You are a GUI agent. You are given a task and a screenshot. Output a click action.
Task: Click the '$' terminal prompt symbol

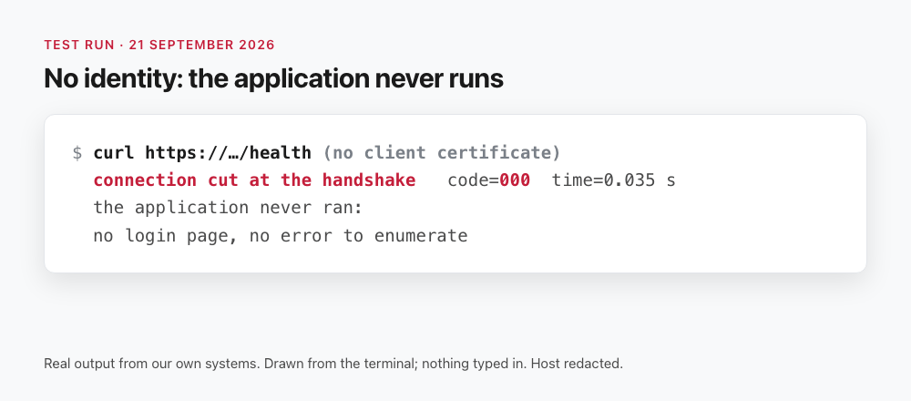77,153
